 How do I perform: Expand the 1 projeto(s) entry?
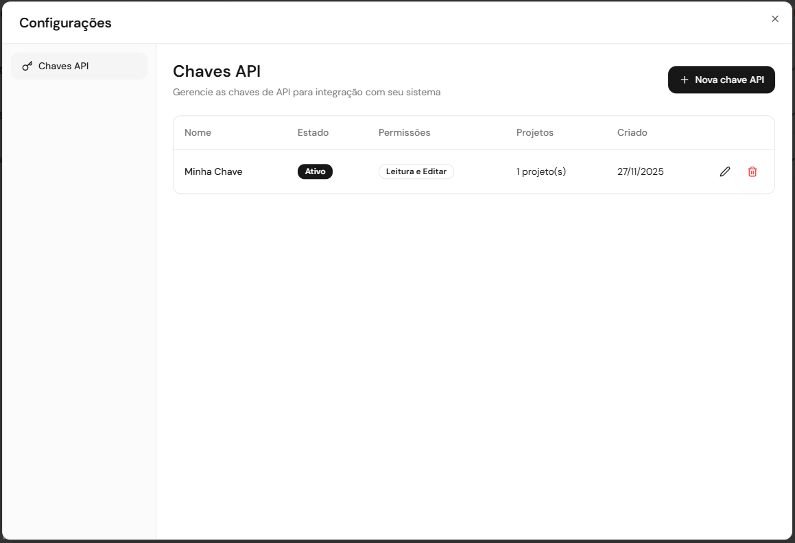(541, 171)
